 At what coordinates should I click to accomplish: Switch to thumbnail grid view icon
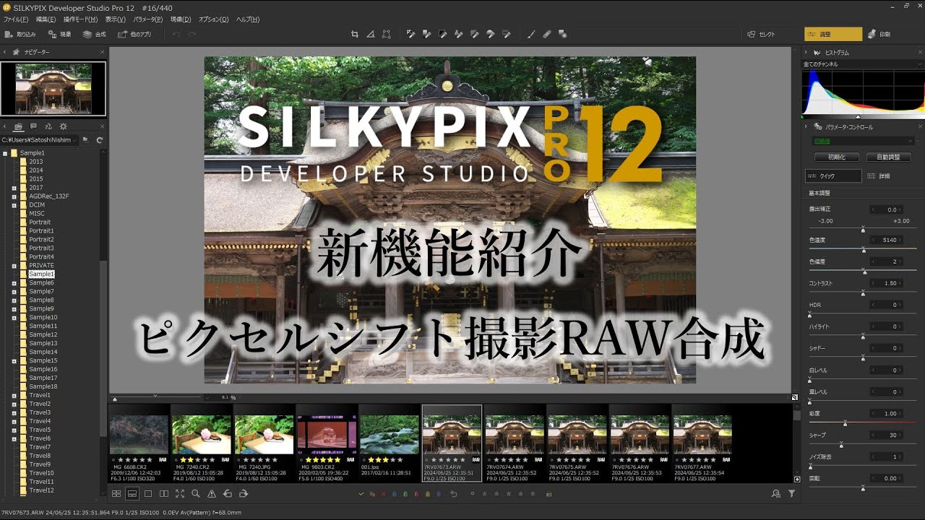click(x=116, y=494)
